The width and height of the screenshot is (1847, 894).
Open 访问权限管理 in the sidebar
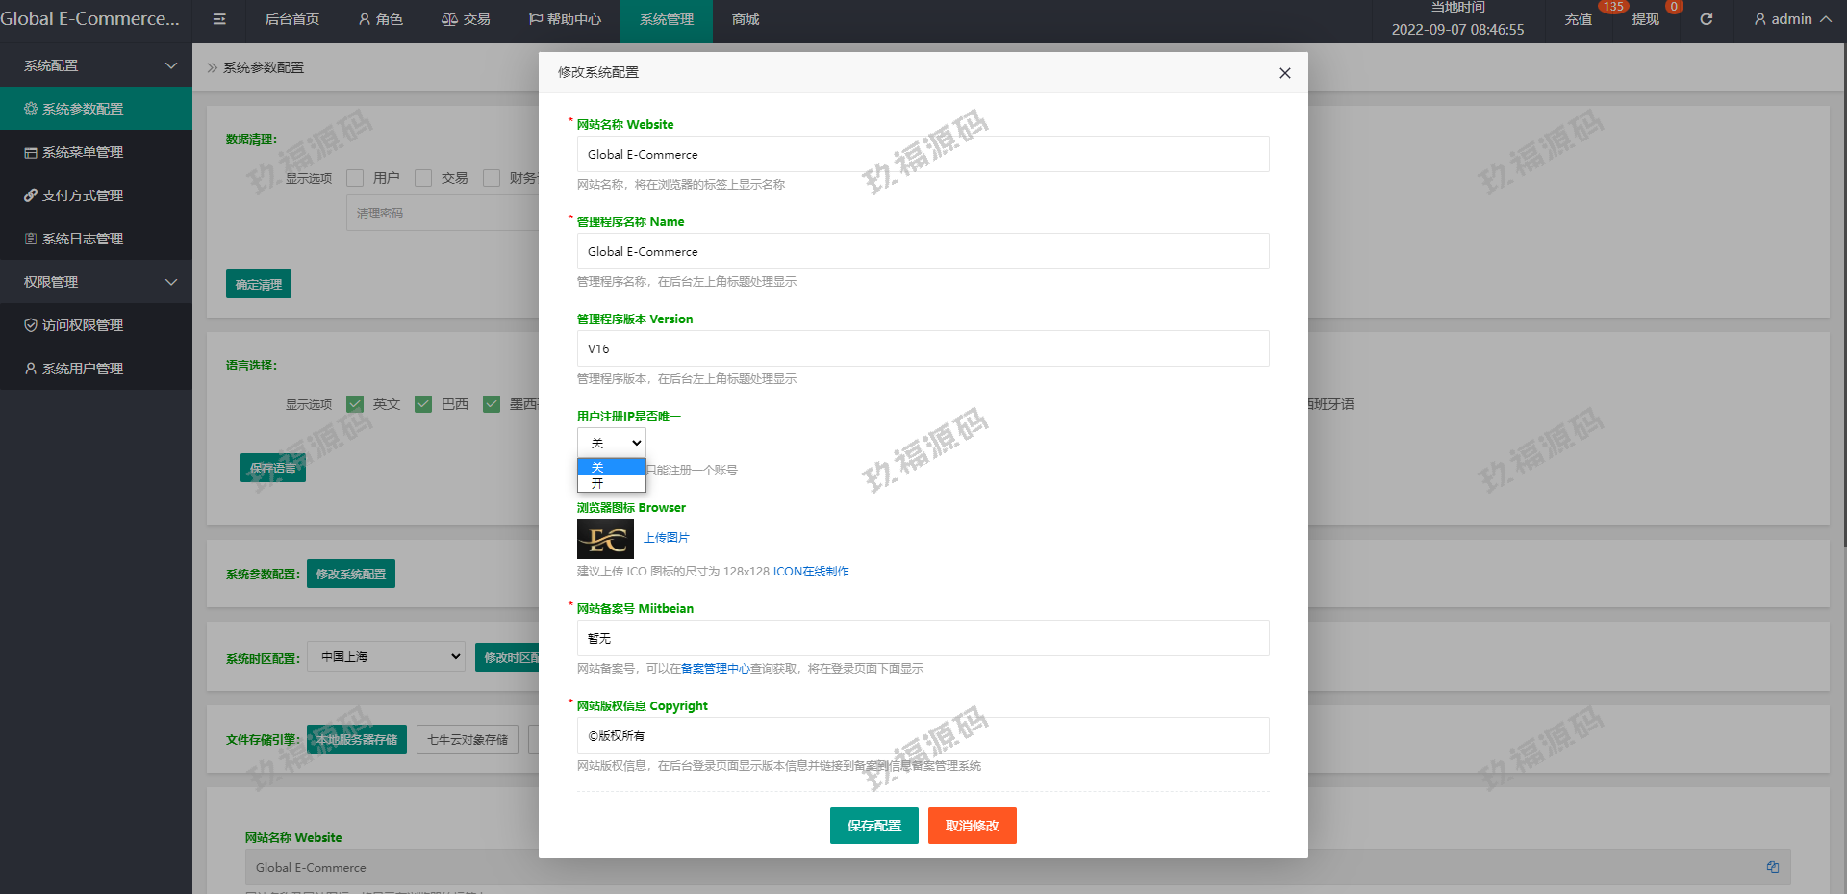tap(83, 325)
